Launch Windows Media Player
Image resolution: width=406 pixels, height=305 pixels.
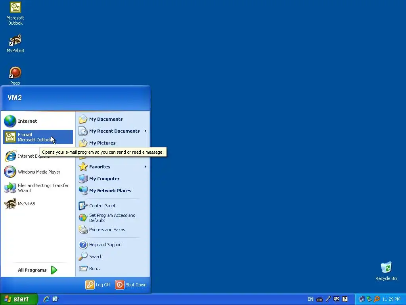pos(38,172)
